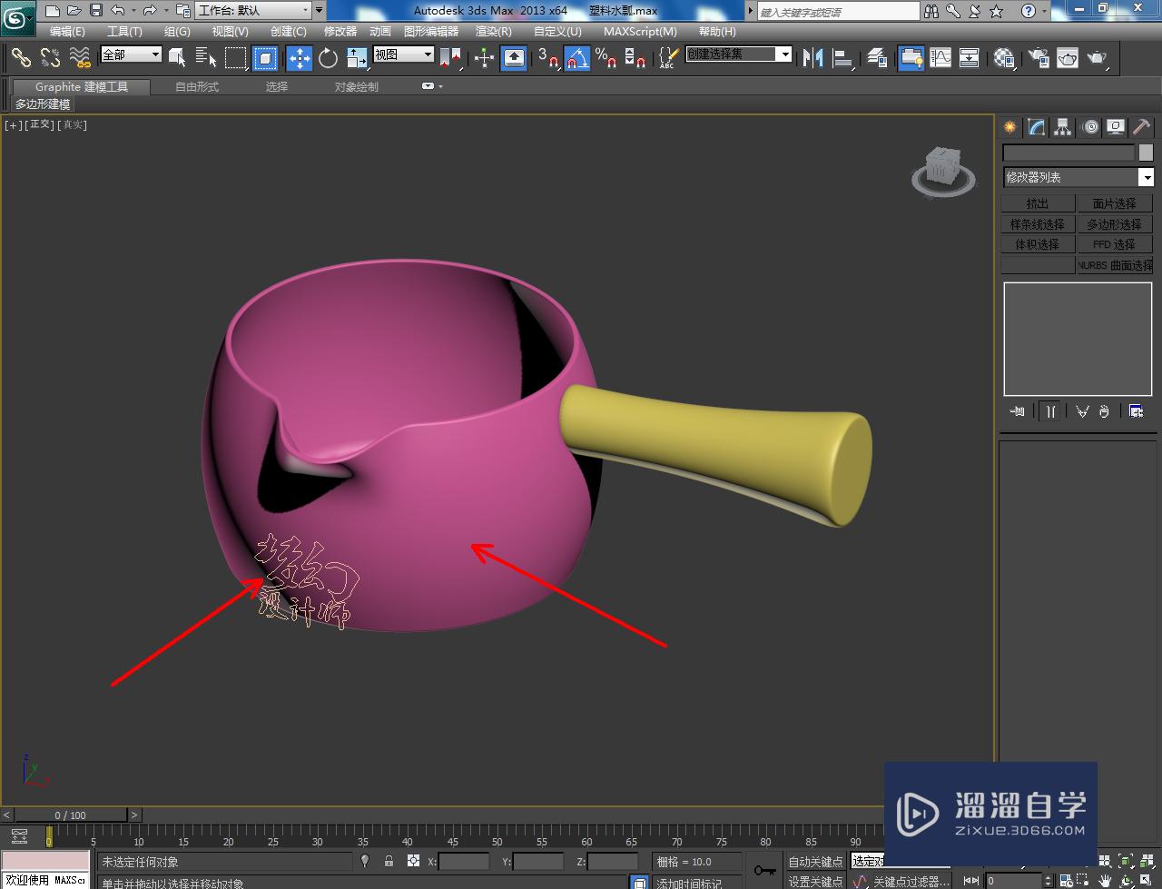Click the 样条线选择 modifier button
Image resolution: width=1162 pixels, height=889 pixels.
click(1038, 224)
